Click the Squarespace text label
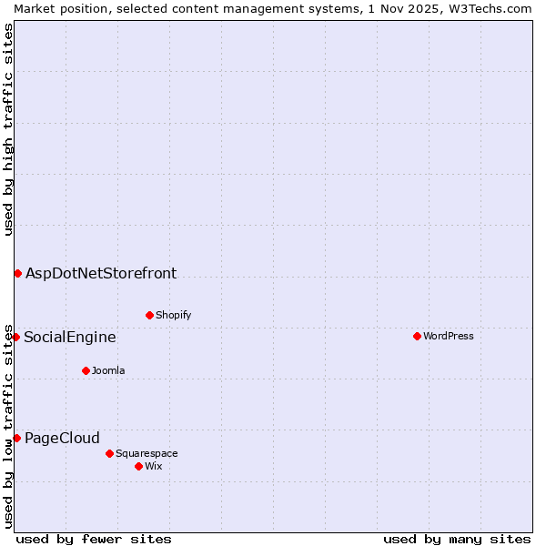 [147, 453]
